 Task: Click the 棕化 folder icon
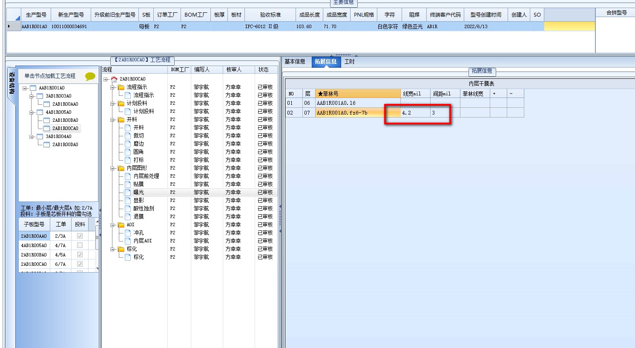tap(121, 249)
